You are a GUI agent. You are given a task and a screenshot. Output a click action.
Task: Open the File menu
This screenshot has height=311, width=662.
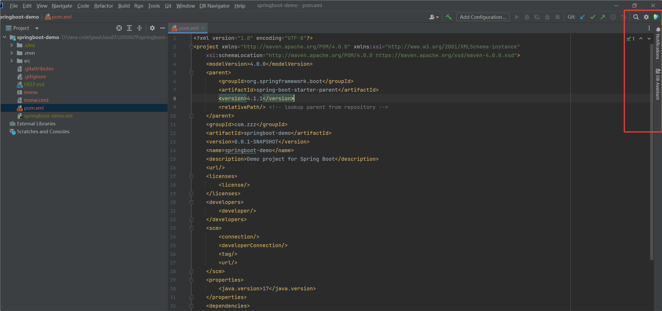(x=14, y=5)
